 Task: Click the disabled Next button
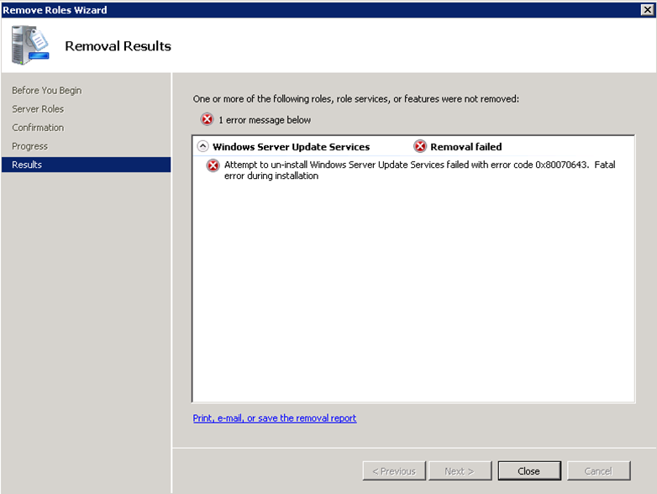coord(459,470)
